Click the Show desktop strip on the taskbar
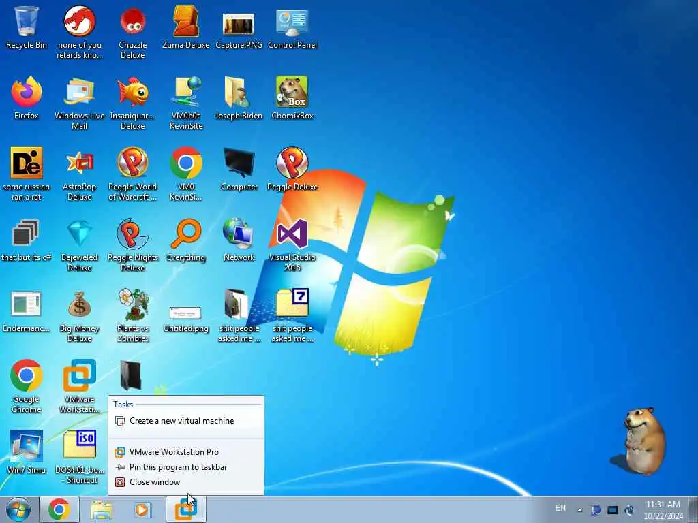The width and height of the screenshot is (698, 523). (693, 509)
